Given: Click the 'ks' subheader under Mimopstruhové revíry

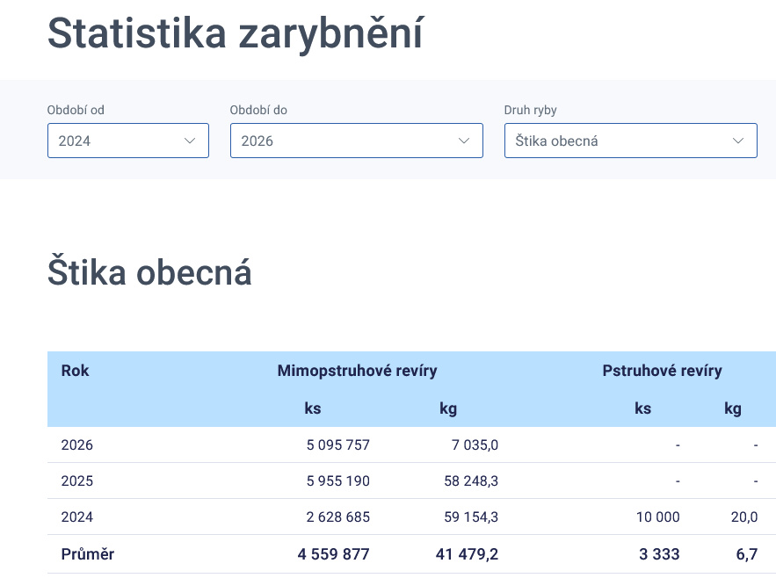Looking at the screenshot, I should pyautogui.click(x=312, y=408).
